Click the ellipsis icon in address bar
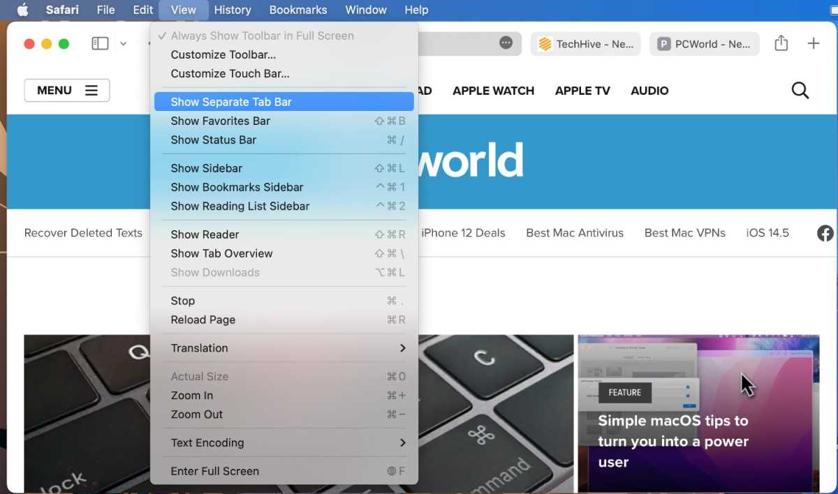 [506, 43]
